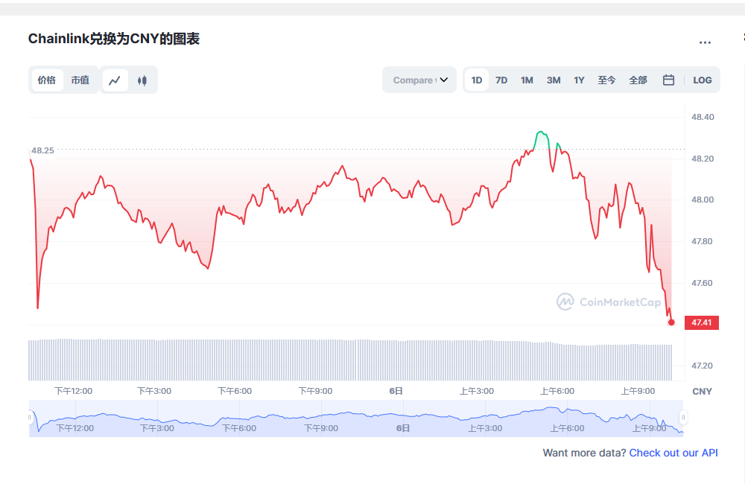Open the three-dot more options menu
The image size is (745, 484).
tap(705, 42)
